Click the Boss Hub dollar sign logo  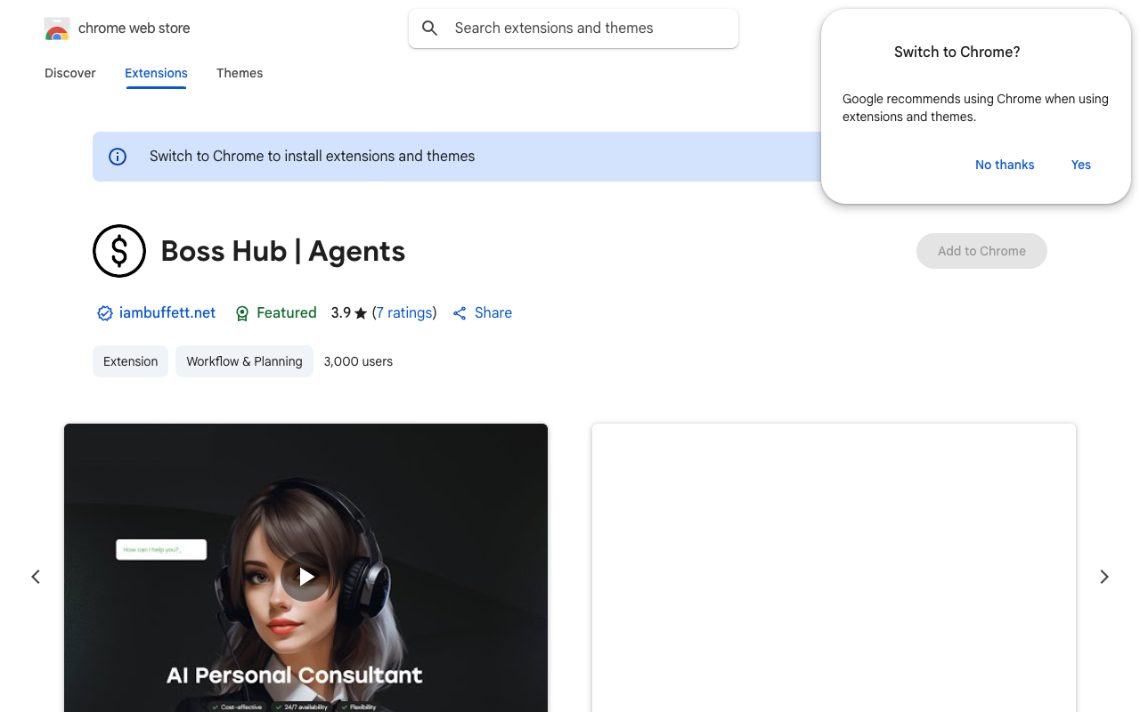click(x=119, y=251)
